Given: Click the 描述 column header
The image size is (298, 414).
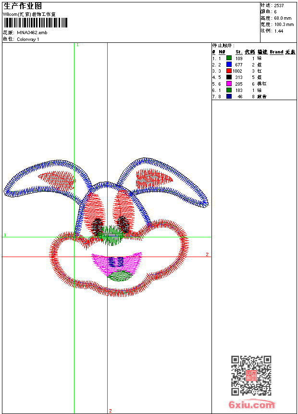Looking at the screenshot, I should pos(262,52).
